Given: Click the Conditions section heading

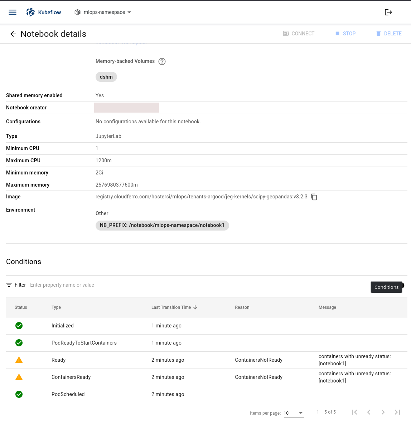Looking at the screenshot, I should tap(24, 262).
